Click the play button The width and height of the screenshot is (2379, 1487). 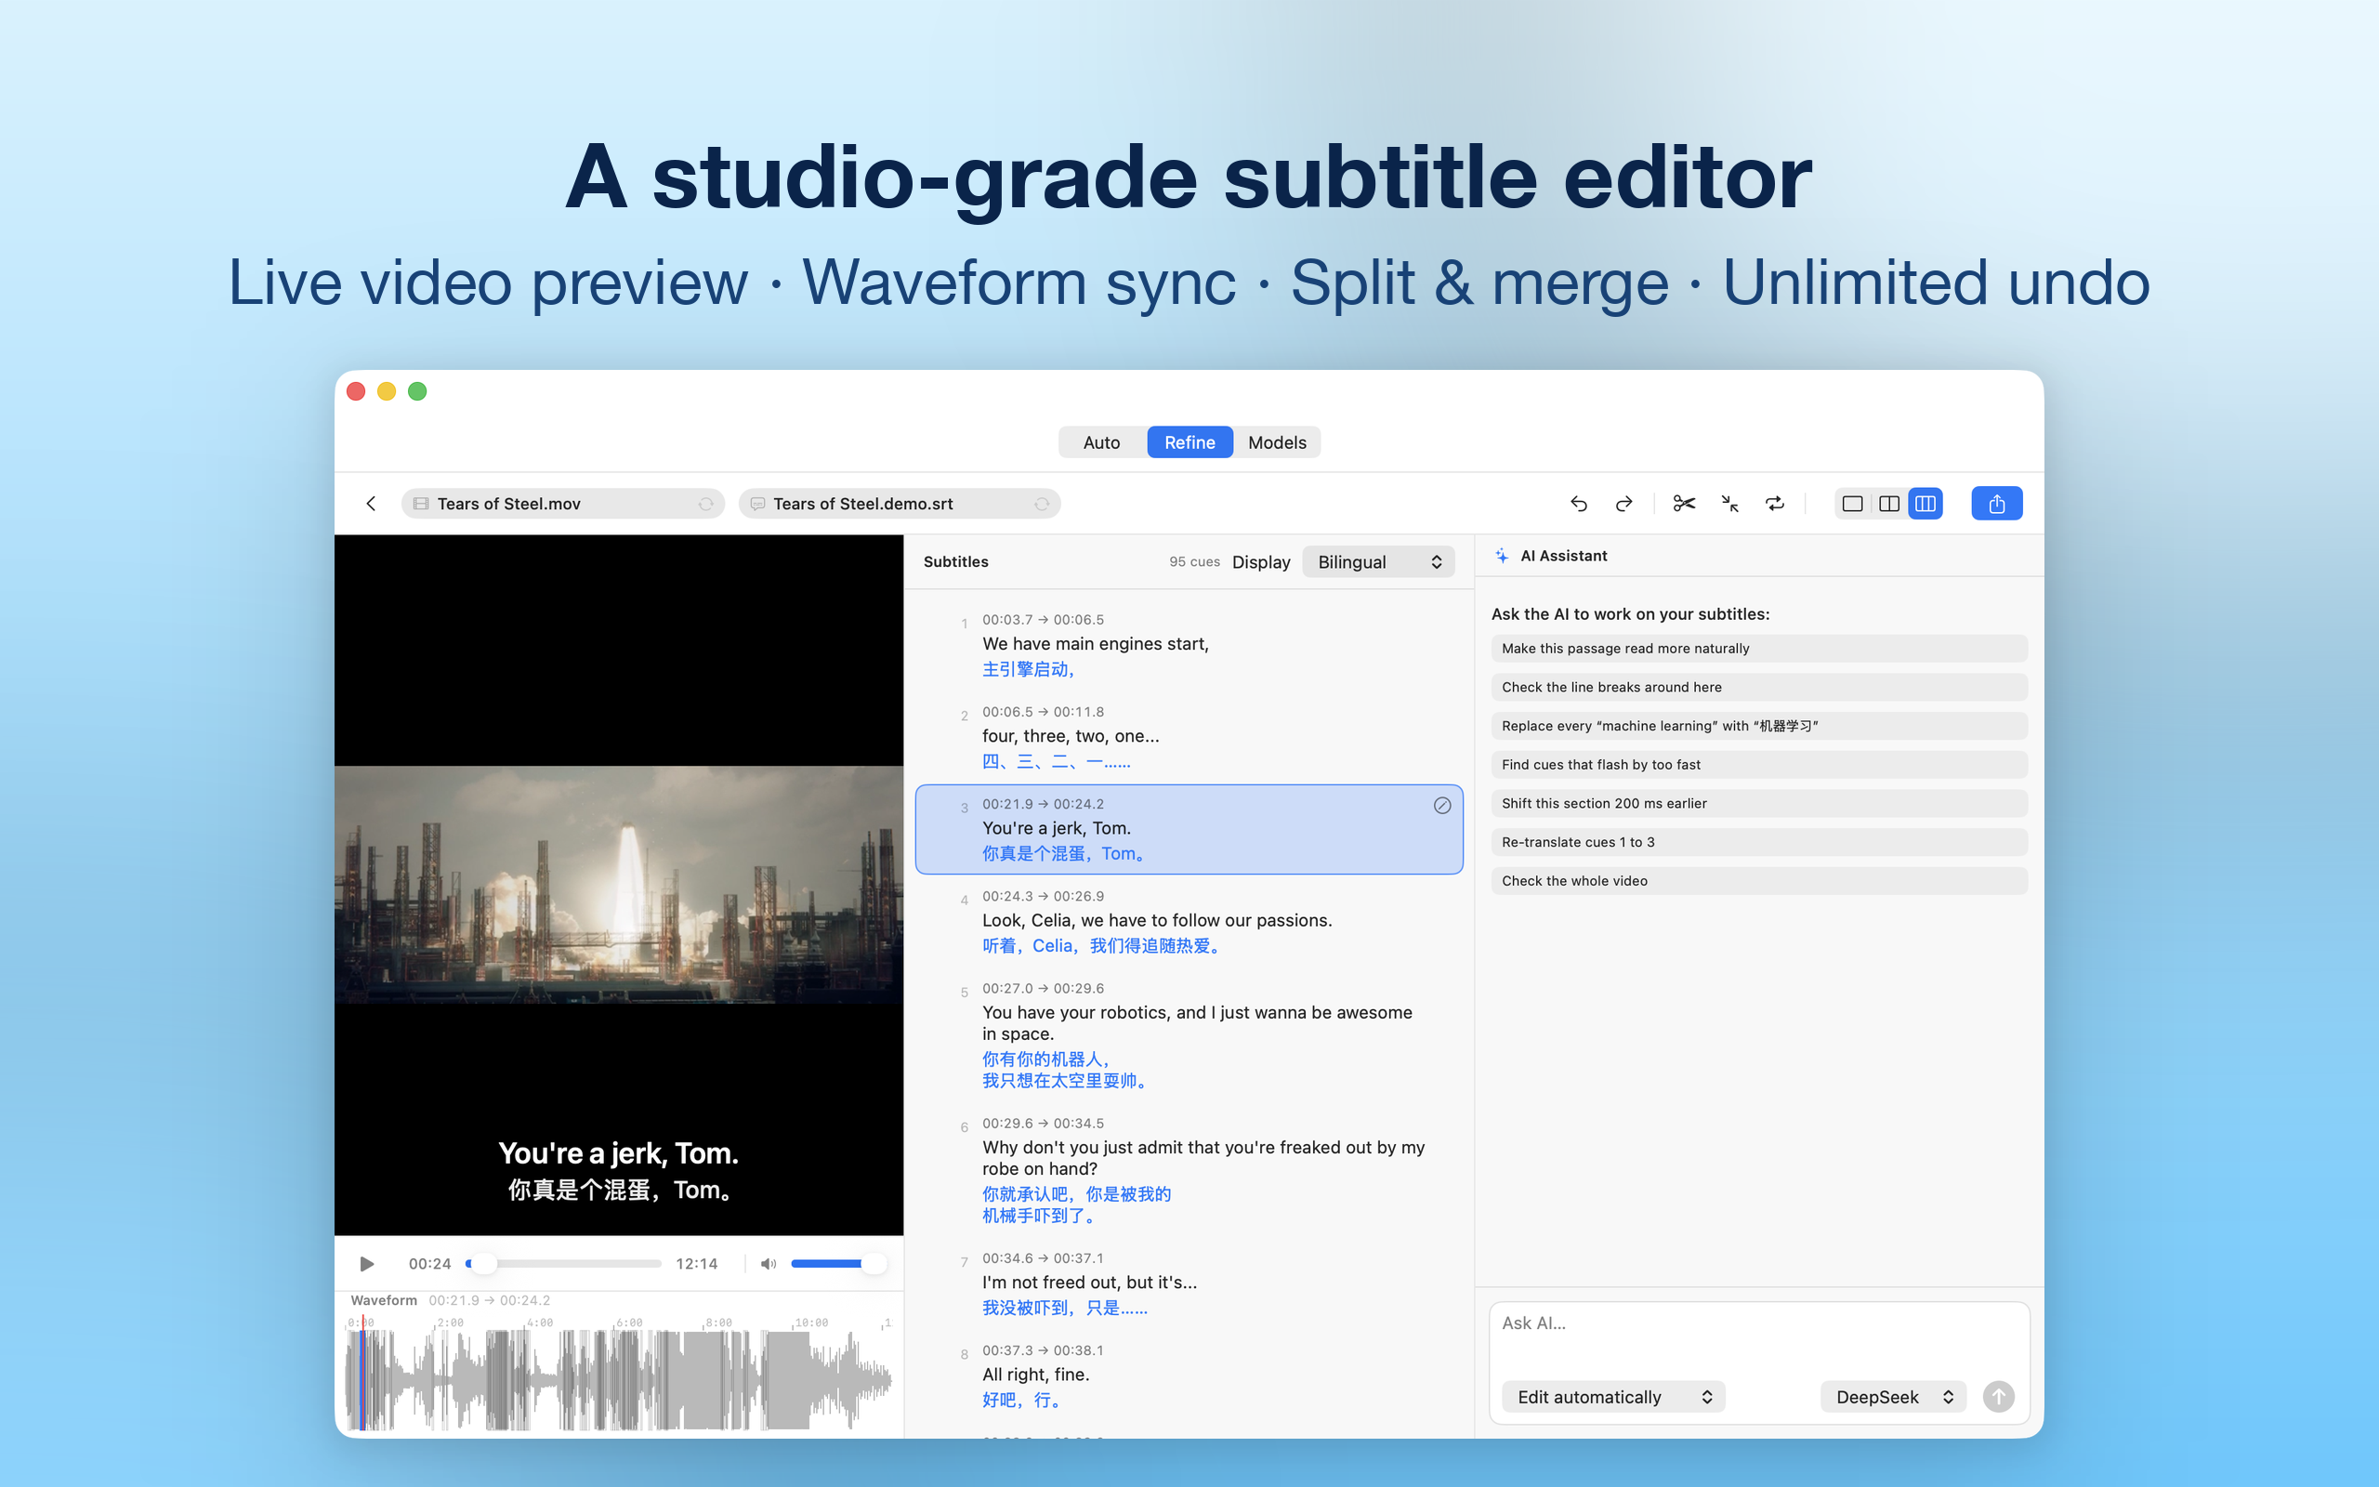(x=367, y=1264)
